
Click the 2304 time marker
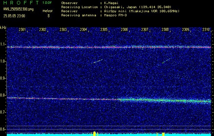(84, 30)
